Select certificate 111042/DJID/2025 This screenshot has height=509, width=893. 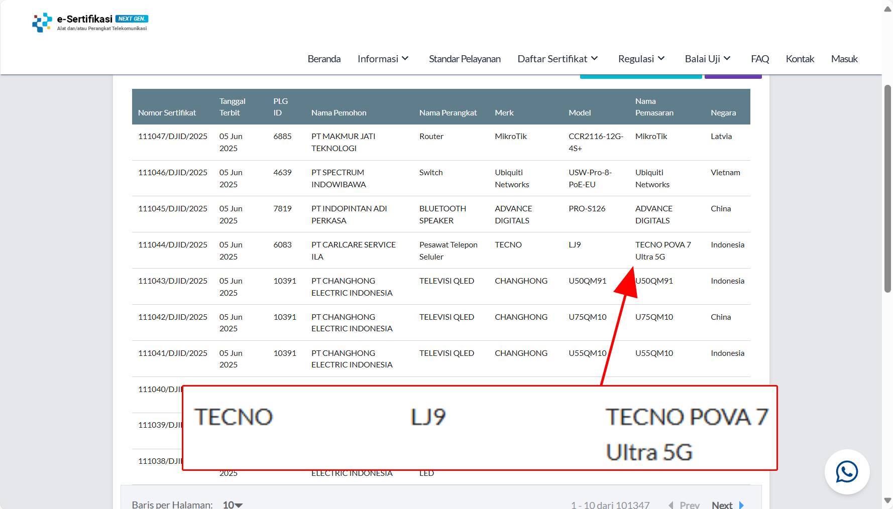tap(172, 317)
